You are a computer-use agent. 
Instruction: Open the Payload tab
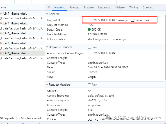pos(74,8)
